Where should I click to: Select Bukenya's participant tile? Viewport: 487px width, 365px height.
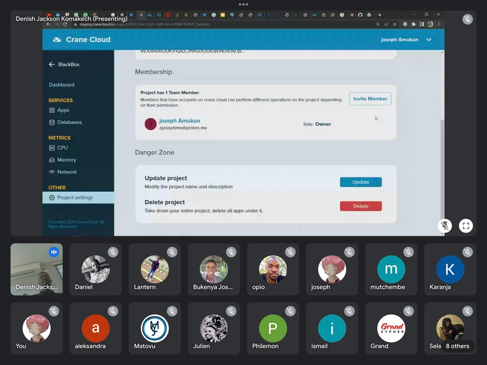point(214,269)
